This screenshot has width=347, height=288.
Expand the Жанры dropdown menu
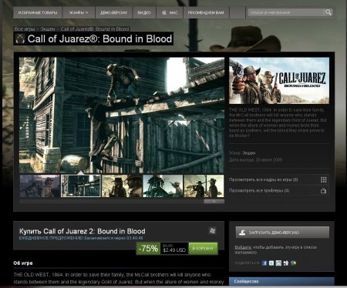pos(79,12)
